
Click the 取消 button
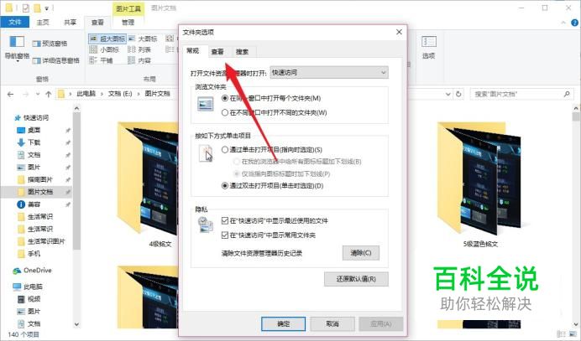[332, 323]
